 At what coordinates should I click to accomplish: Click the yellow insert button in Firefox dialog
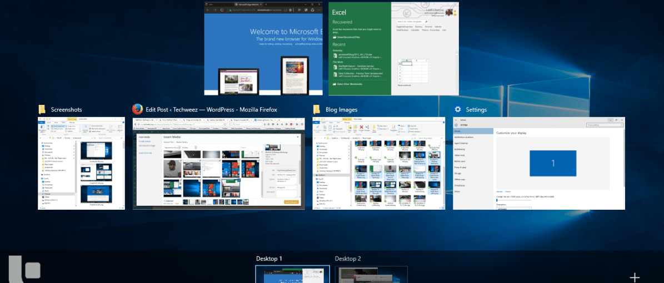(x=291, y=203)
